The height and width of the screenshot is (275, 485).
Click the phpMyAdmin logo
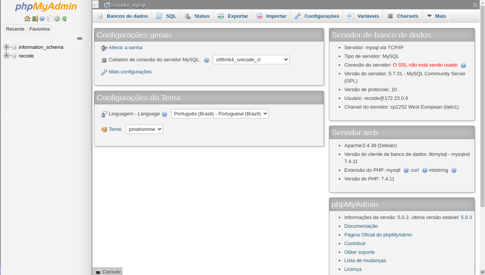(x=46, y=7)
